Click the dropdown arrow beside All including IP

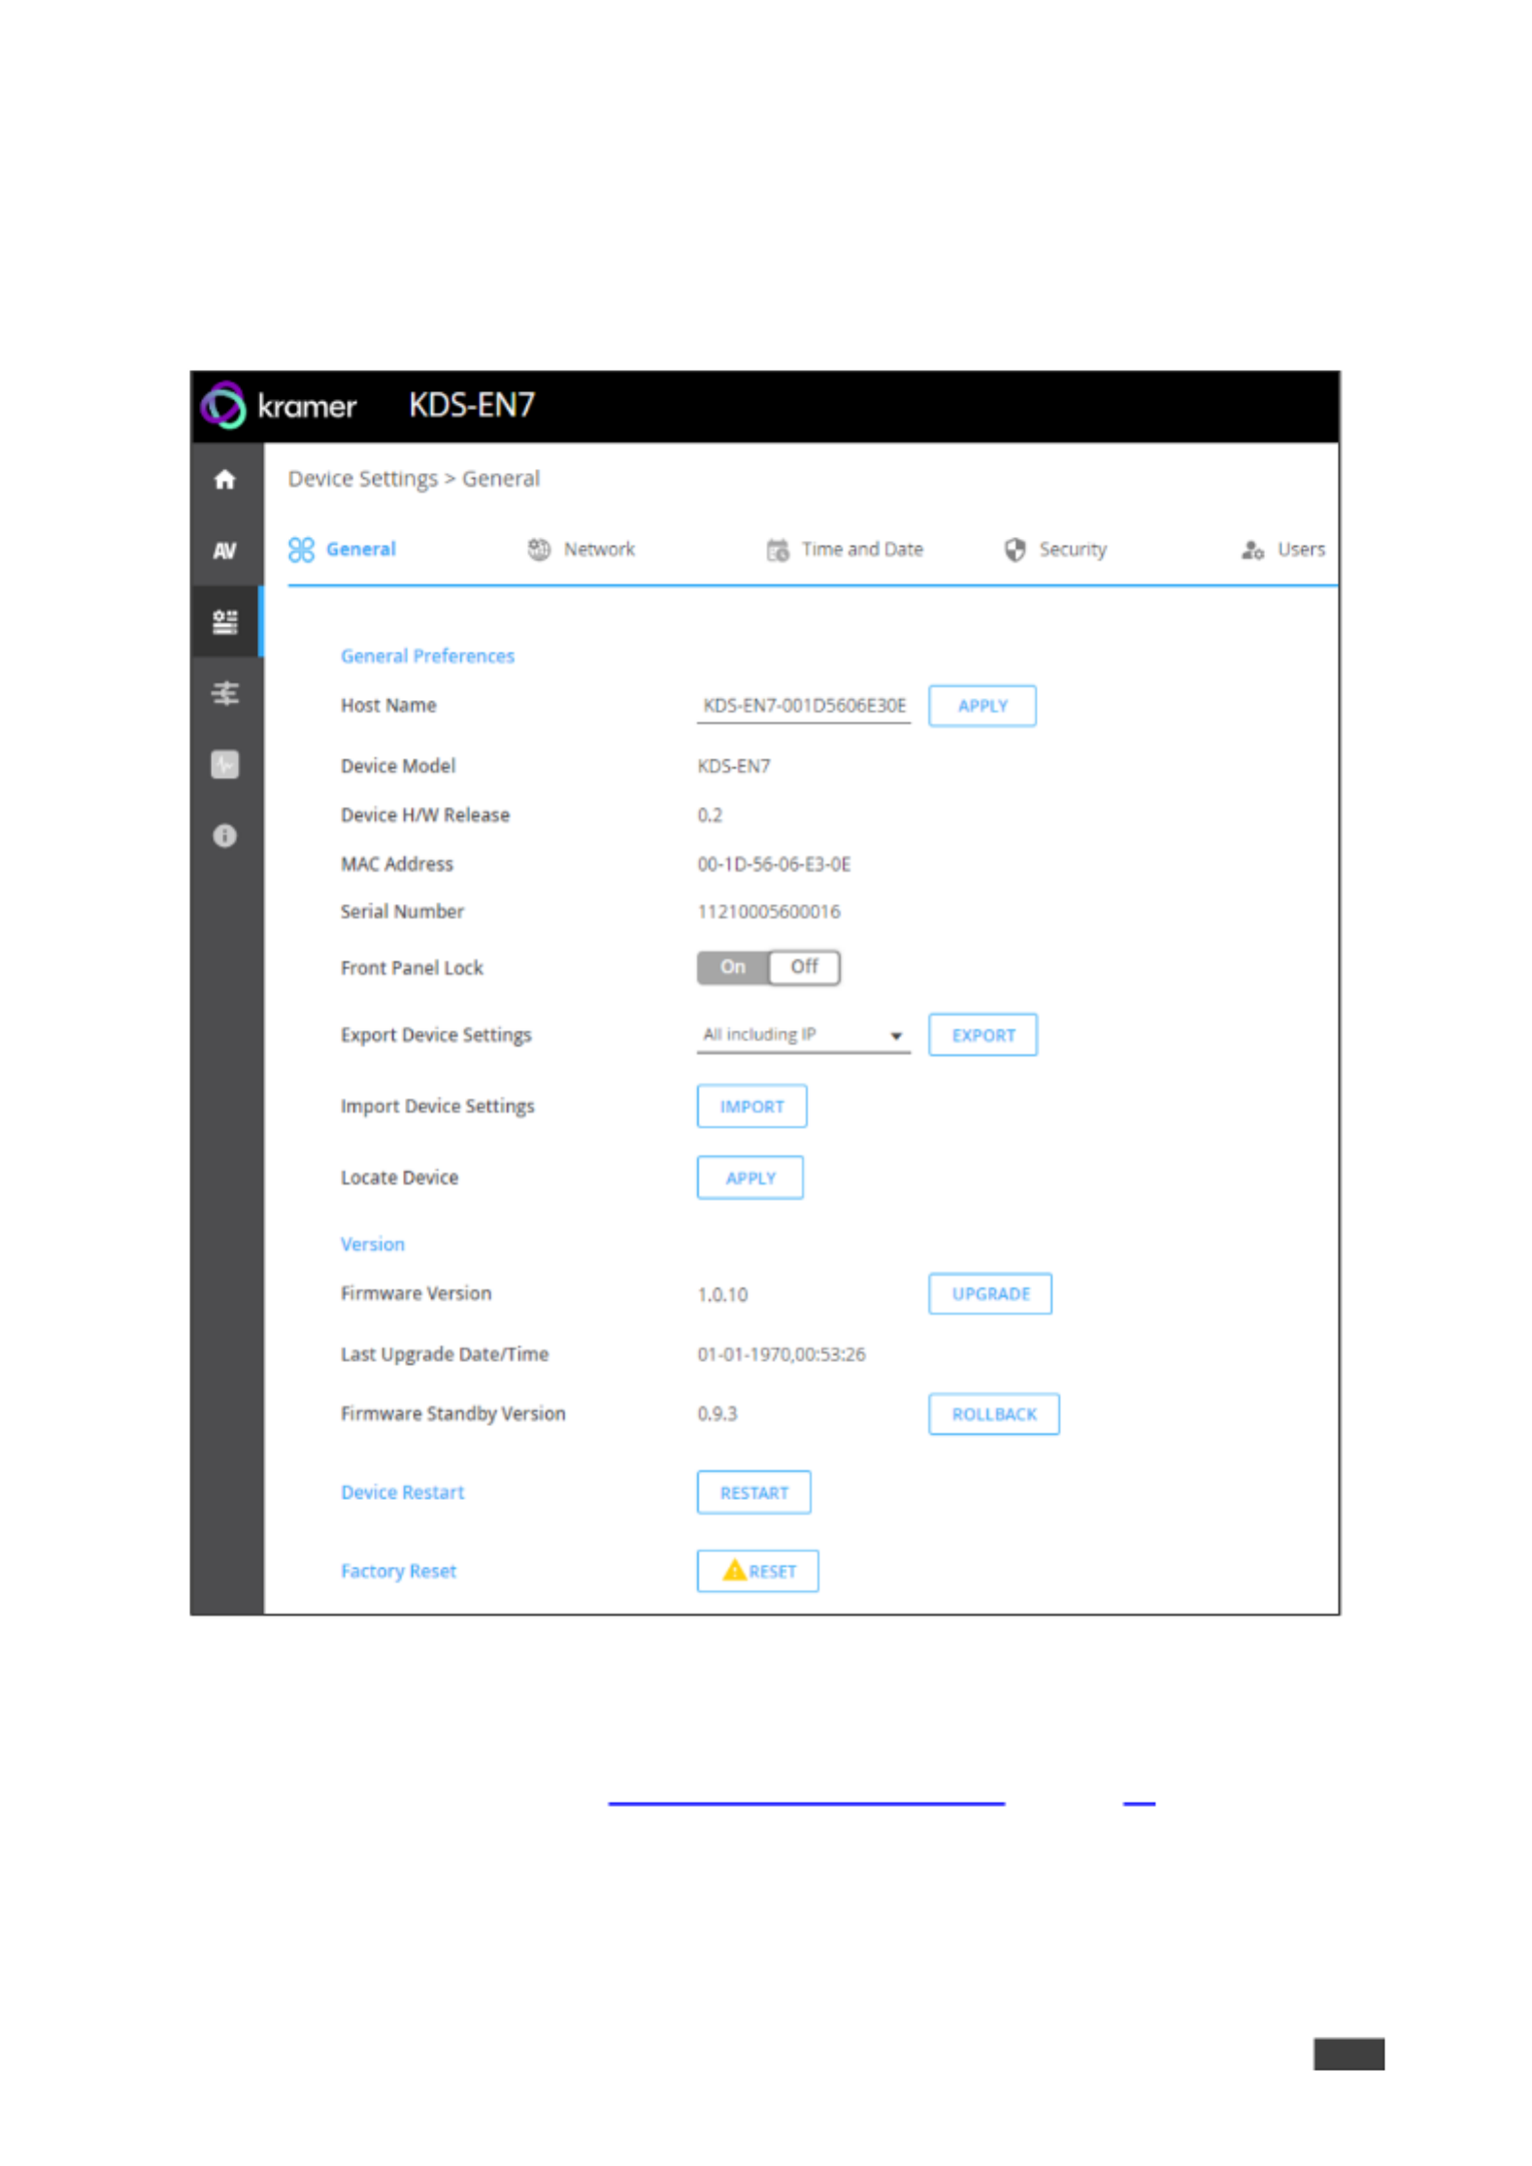click(897, 1036)
